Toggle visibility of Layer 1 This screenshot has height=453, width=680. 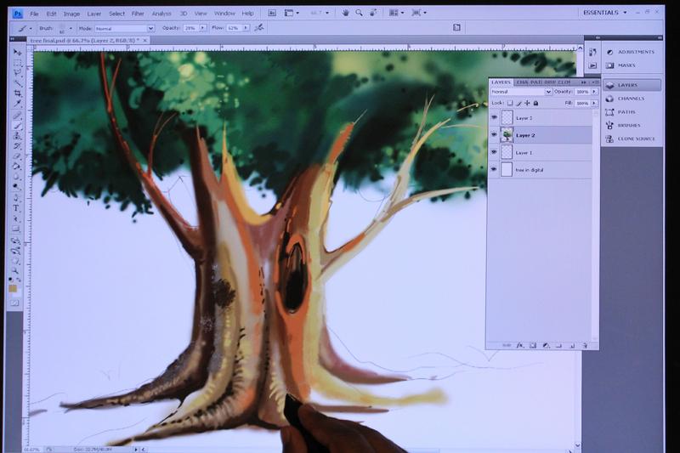coord(494,152)
